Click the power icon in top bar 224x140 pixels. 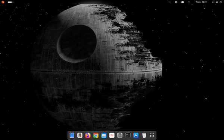(221, 2)
